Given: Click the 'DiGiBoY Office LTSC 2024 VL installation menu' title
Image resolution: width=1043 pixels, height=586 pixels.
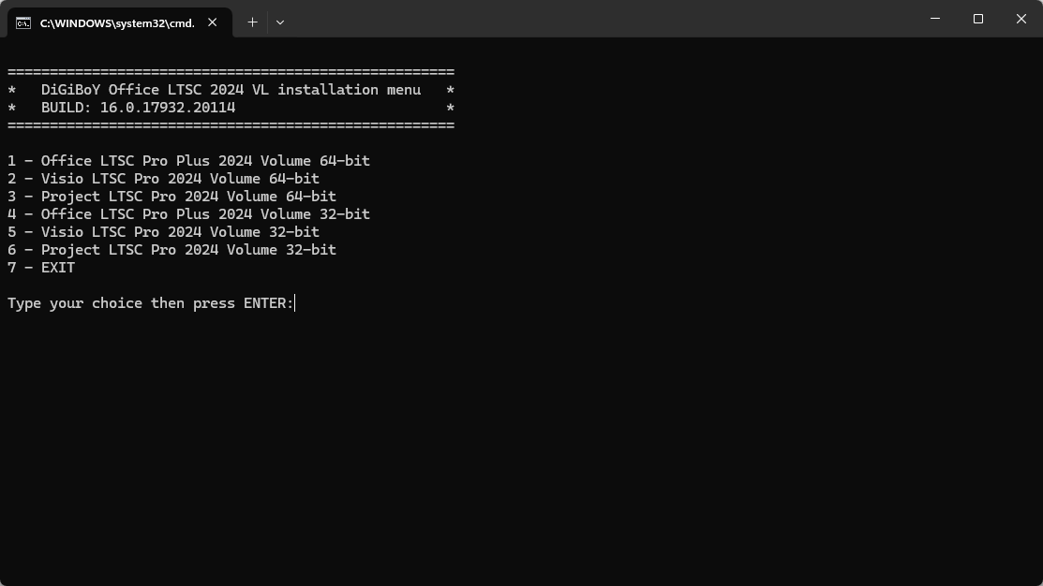Looking at the screenshot, I should (231, 90).
